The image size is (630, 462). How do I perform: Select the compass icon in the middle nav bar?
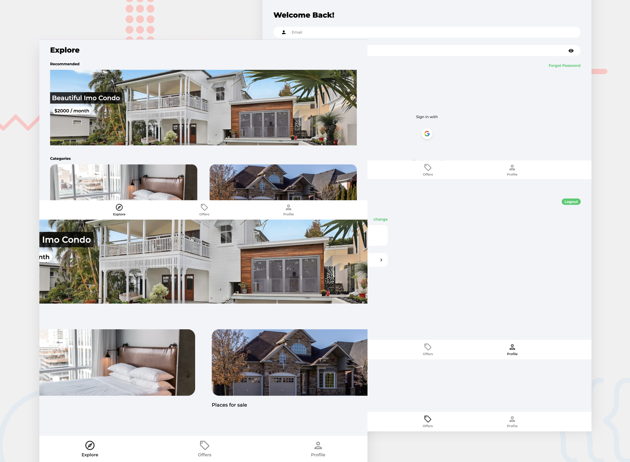119,207
